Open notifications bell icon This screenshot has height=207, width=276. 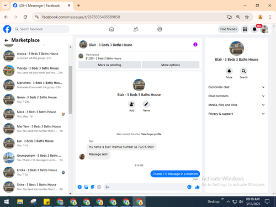pyautogui.click(x=254, y=29)
